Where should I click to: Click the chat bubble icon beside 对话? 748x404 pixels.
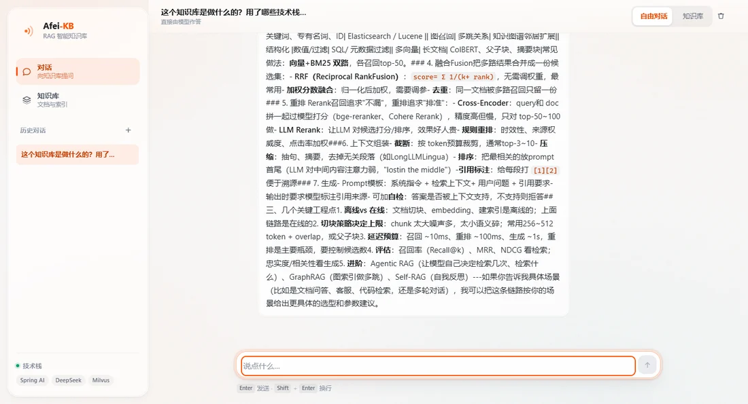pos(27,71)
